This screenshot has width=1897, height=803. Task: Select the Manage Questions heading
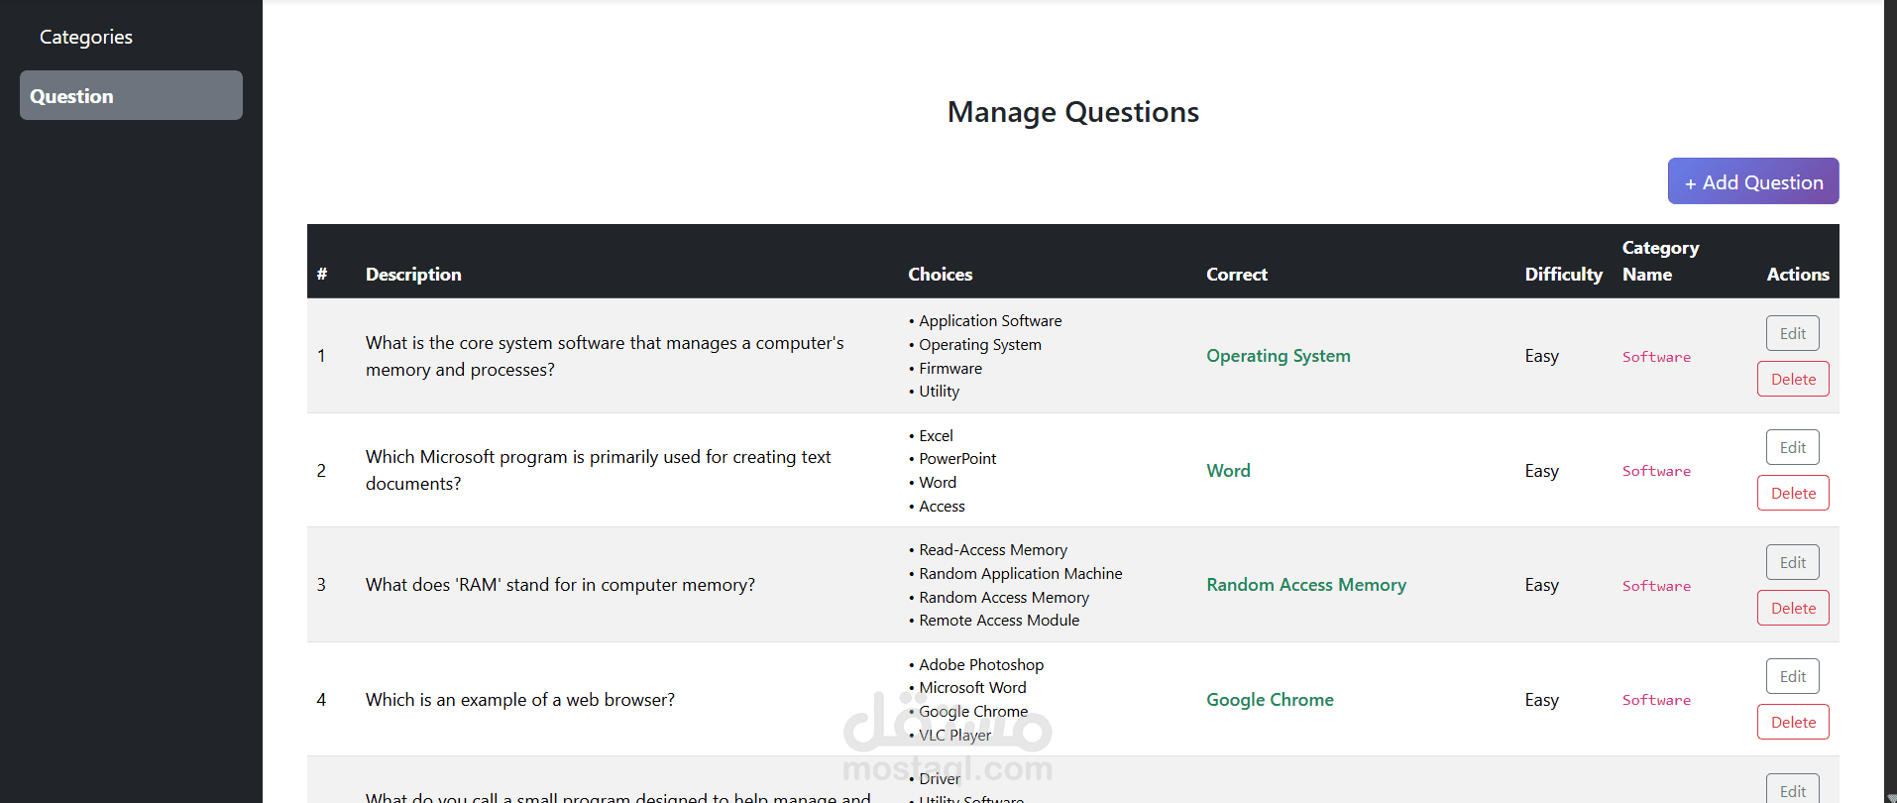click(x=1073, y=112)
